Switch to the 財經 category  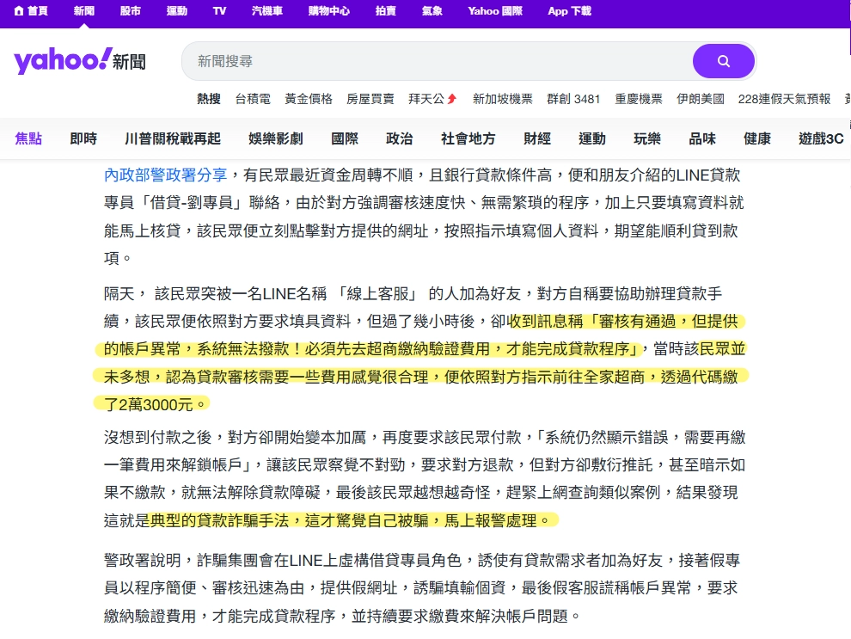pos(536,138)
